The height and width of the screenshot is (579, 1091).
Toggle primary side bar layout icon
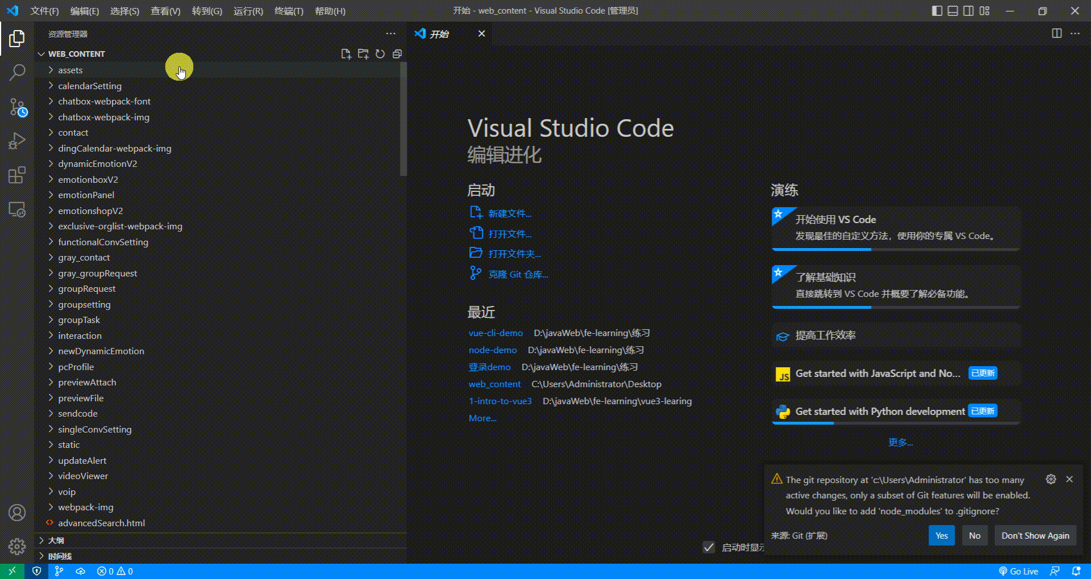[x=937, y=11]
